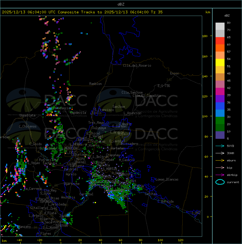Click the Lomas_Blancas label

click(x=167, y=179)
